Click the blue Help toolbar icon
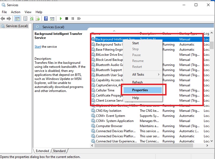This screenshot has height=159, width=215. [x=46, y=19]
